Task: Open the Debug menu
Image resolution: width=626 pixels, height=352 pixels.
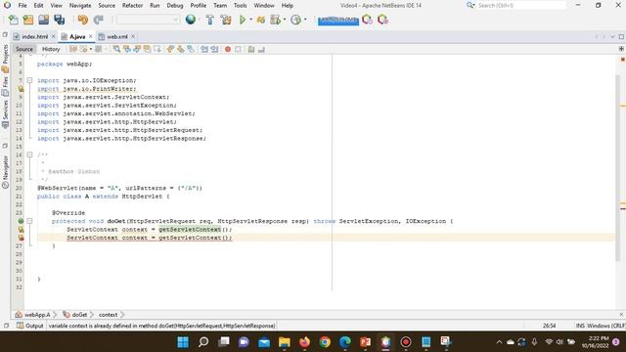Action: pyautogui.click(x=174, y=6)
